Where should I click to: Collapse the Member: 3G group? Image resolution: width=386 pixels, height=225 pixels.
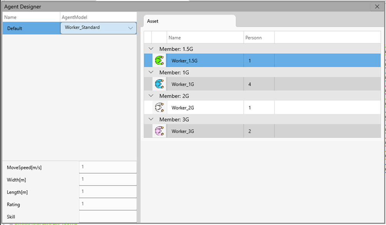point(151,119)
